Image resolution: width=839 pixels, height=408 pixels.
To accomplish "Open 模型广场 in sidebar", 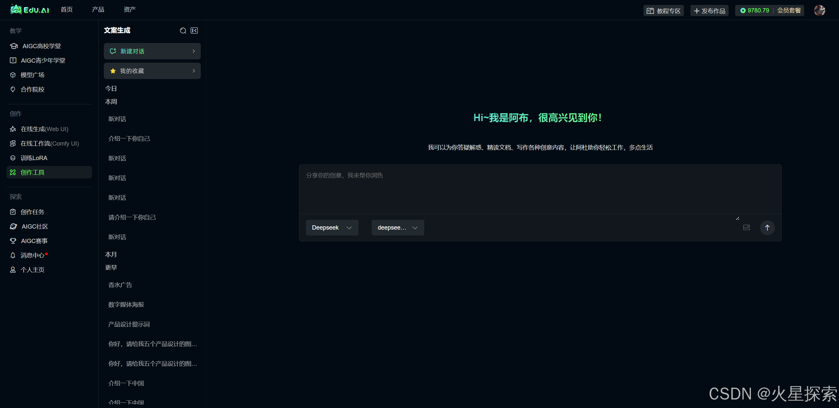I will tap(32, 75).
